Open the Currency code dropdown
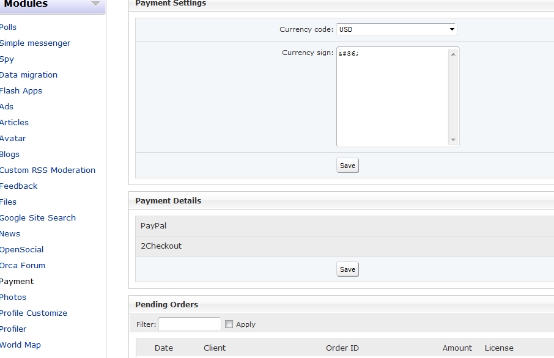Screen dimensions: 554x358 396,29
